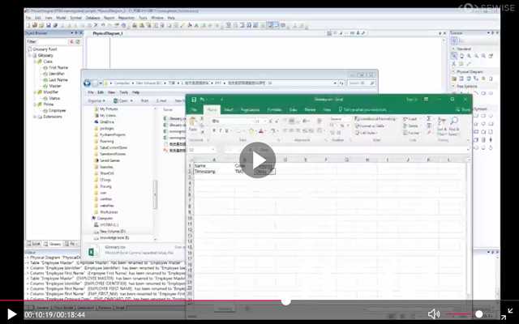This screenshot has height=324, width=519.
Task: Click the Excel File tab
Action: pos(195,109)
